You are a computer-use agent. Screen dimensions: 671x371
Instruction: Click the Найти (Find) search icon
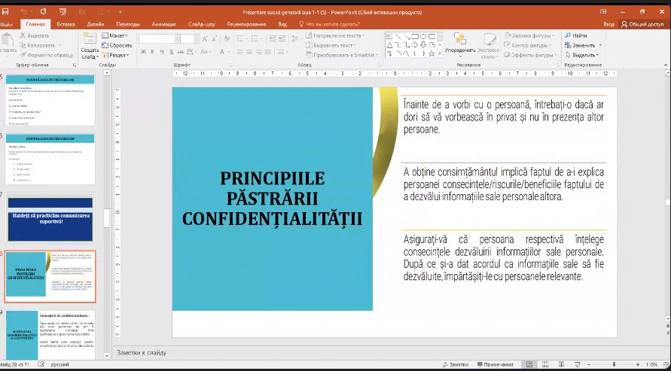576,35
